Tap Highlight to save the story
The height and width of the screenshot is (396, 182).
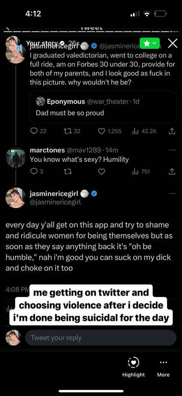133,368
